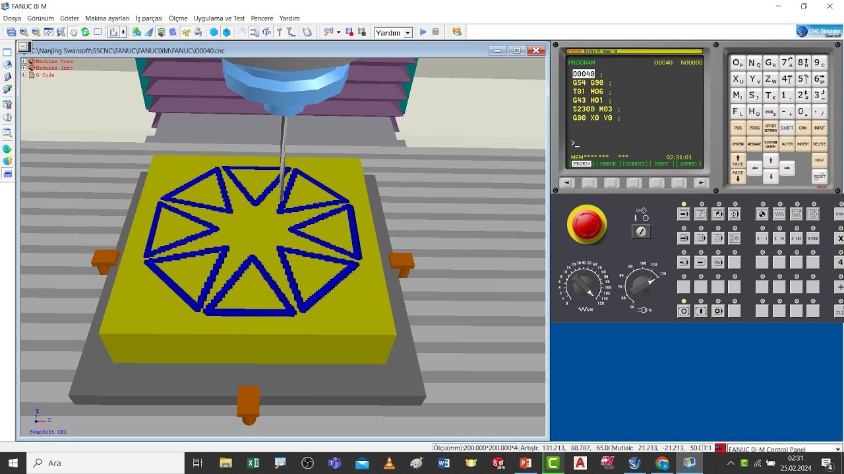Open Word from the taskbar
Viewport: 844px width, 474px height.
pyautogui.click(x=443, y=463)
